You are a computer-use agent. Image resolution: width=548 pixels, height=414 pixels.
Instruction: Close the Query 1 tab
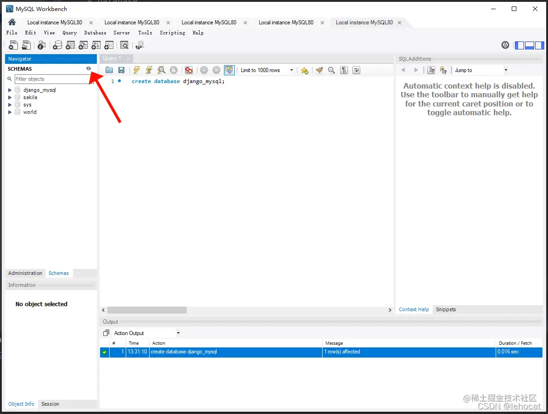(128, 59)
